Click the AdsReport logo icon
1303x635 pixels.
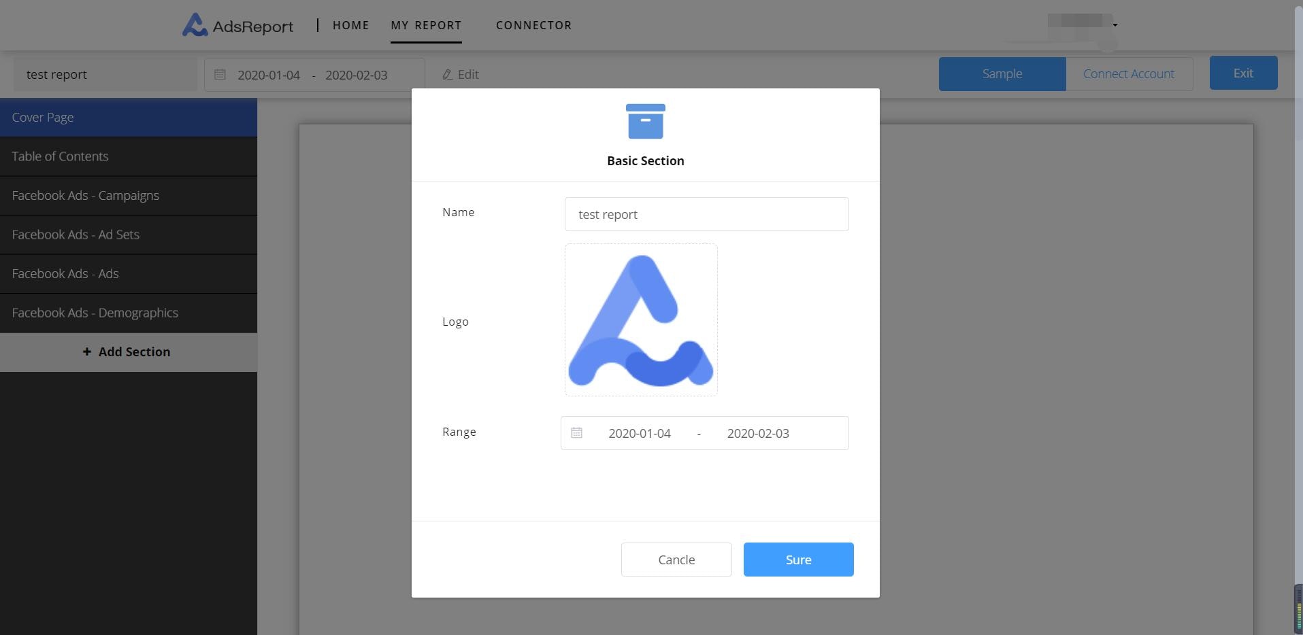coord(194,24)
